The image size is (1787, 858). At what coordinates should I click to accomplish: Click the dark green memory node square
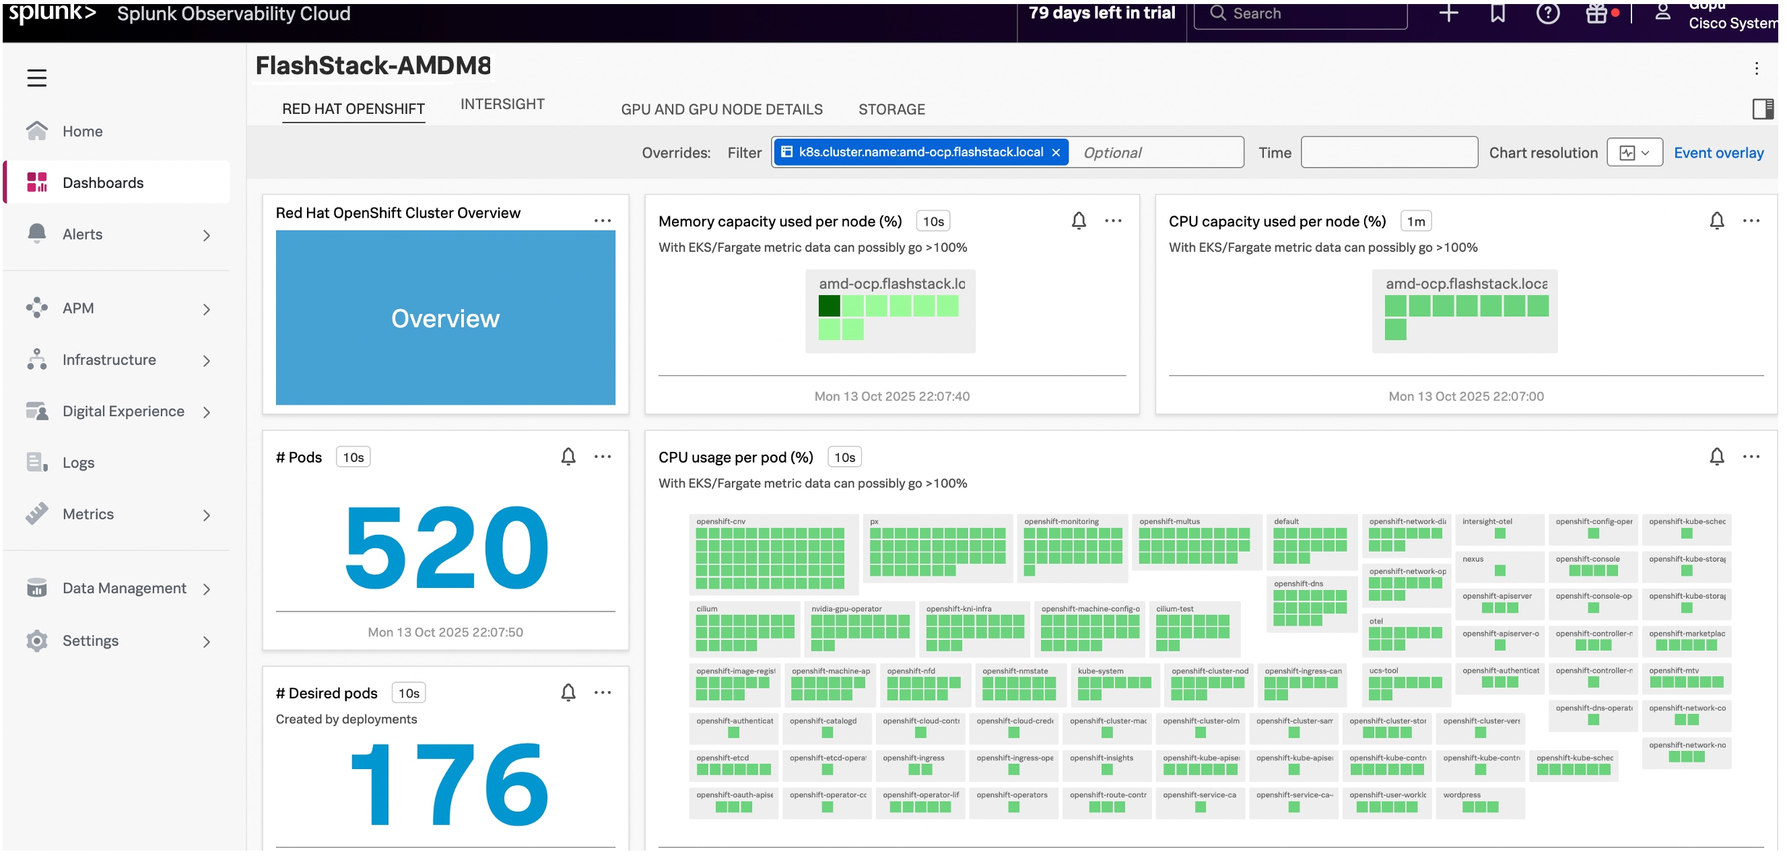[829, 305]
